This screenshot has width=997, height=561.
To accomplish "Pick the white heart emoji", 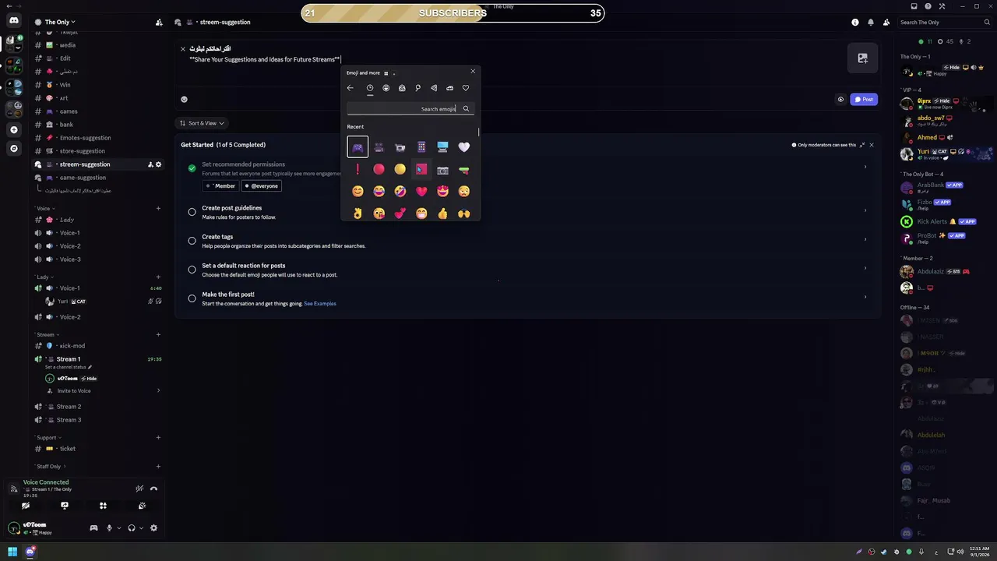I will point(464,146).
